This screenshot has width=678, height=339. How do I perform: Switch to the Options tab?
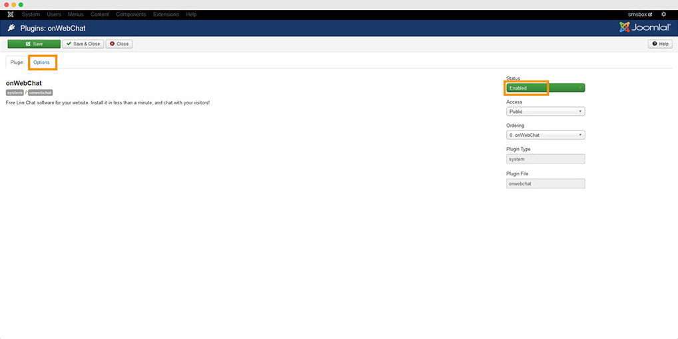coord(41,62)
